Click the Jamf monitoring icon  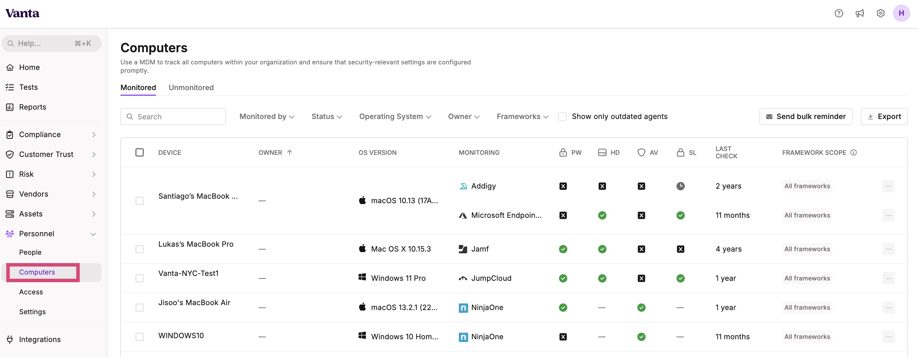tap(463, 249)
